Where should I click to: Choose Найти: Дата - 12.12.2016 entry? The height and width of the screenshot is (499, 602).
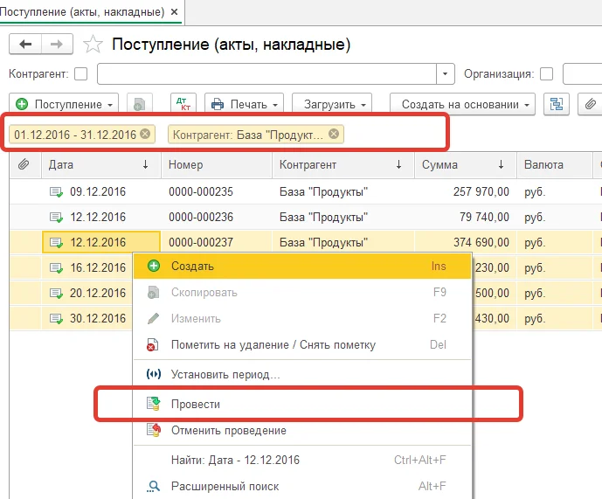point(302,460)
